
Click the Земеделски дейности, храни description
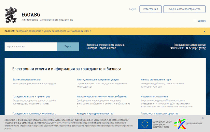click(162, 85)
